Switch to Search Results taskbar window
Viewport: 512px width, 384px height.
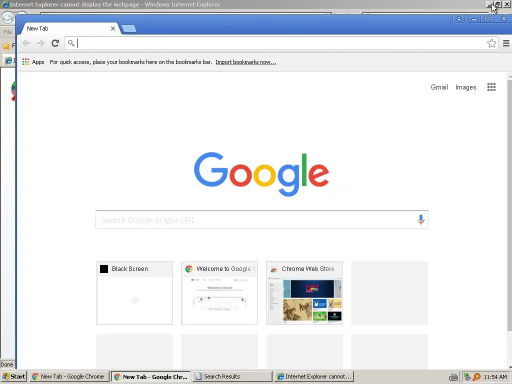tap(232, 376)
